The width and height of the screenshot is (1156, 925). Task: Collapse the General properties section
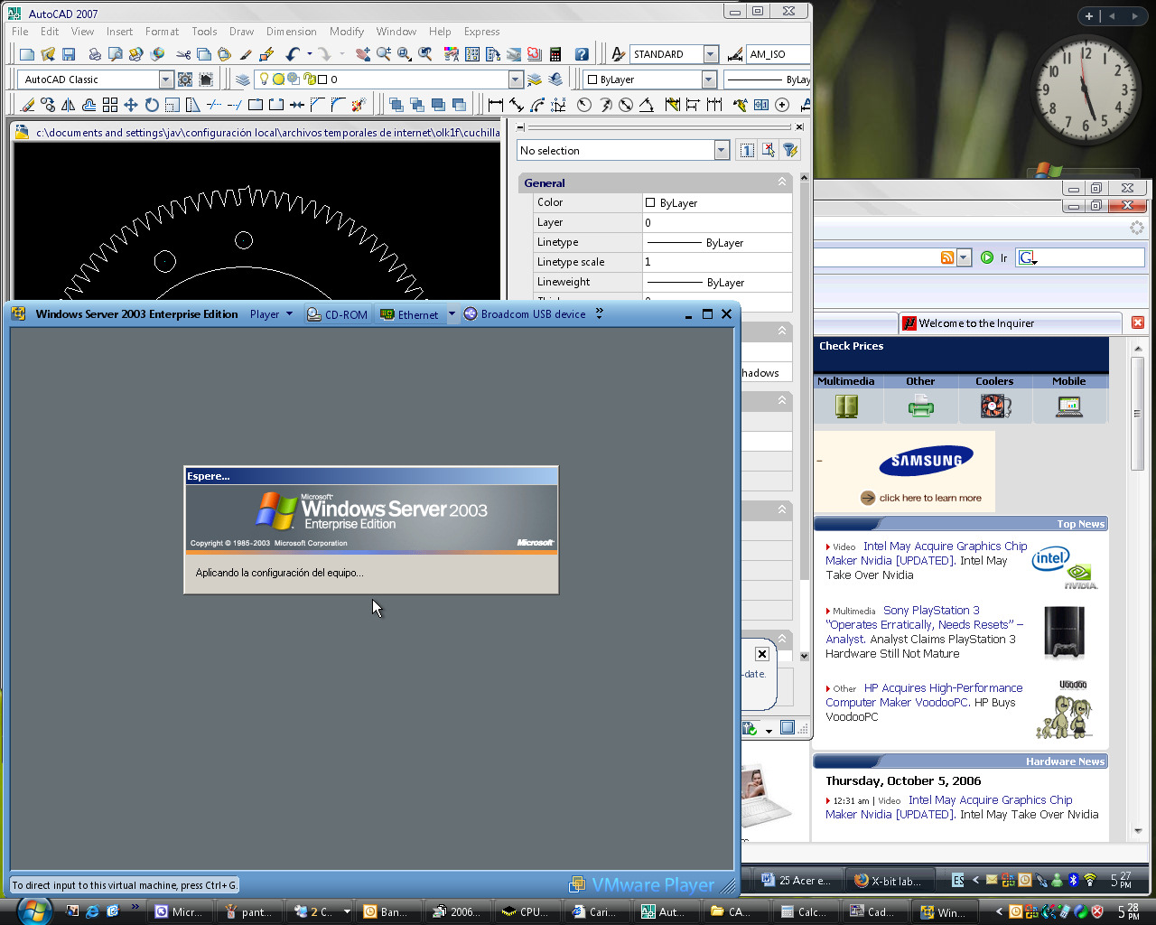tap(781, 182)
